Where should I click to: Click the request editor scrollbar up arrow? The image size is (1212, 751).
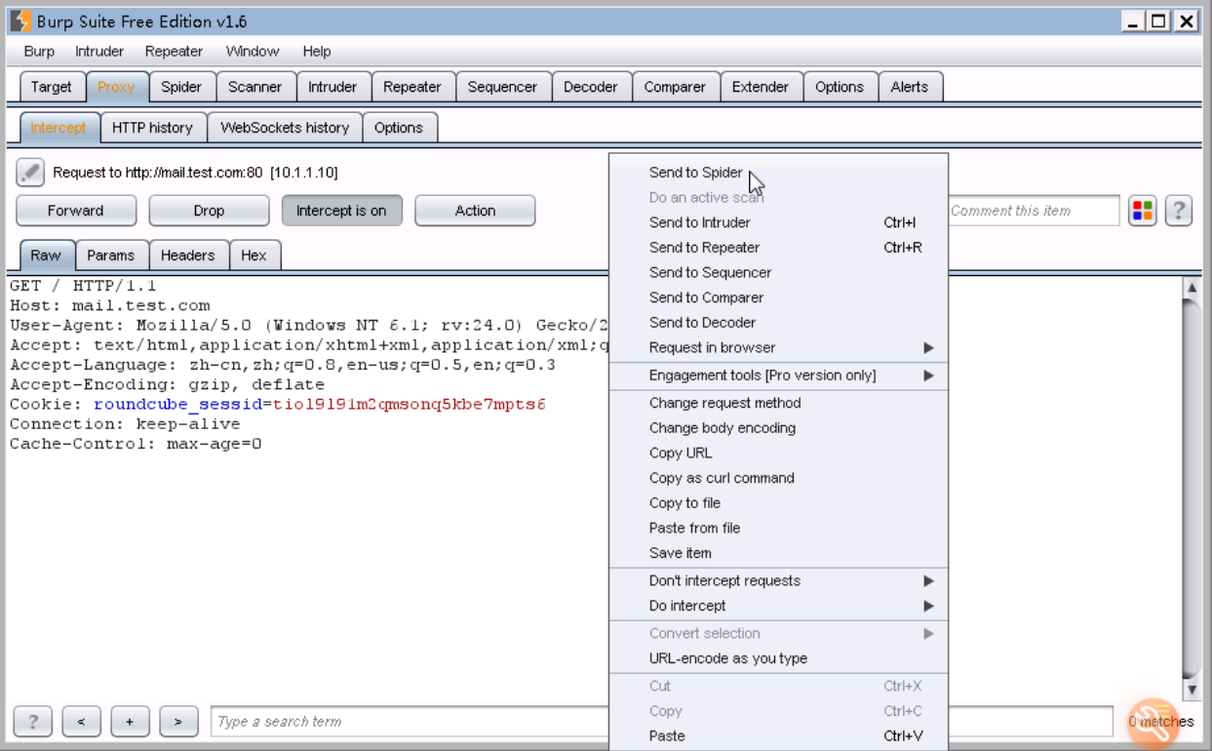(x=1192, y=288)
